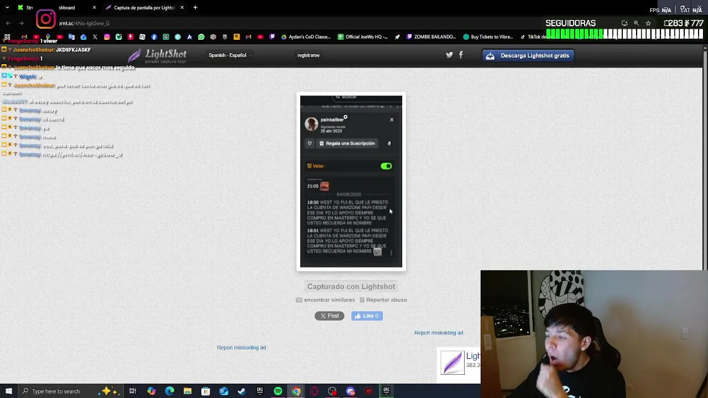Open the Spanish - Español language dropdown
708x398 pixels.
tap(230, 55)
